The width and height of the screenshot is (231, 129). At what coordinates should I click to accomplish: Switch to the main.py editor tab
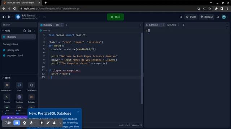tap(47, 25)
